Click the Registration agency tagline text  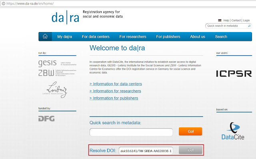coord(103,14)
